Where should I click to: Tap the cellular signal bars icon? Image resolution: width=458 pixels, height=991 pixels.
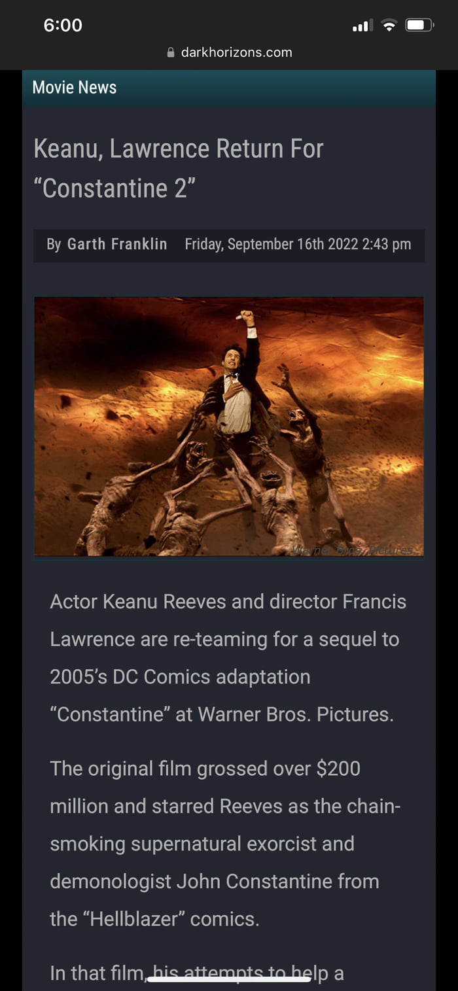click(x=362, y=26)
